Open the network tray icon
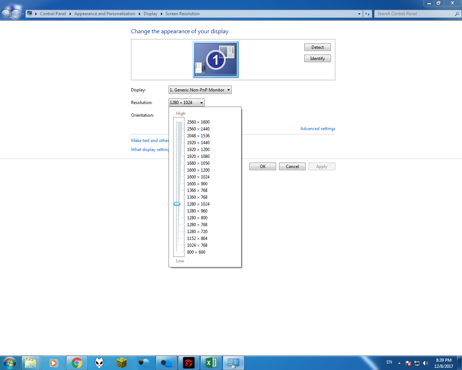 [417, 363]
